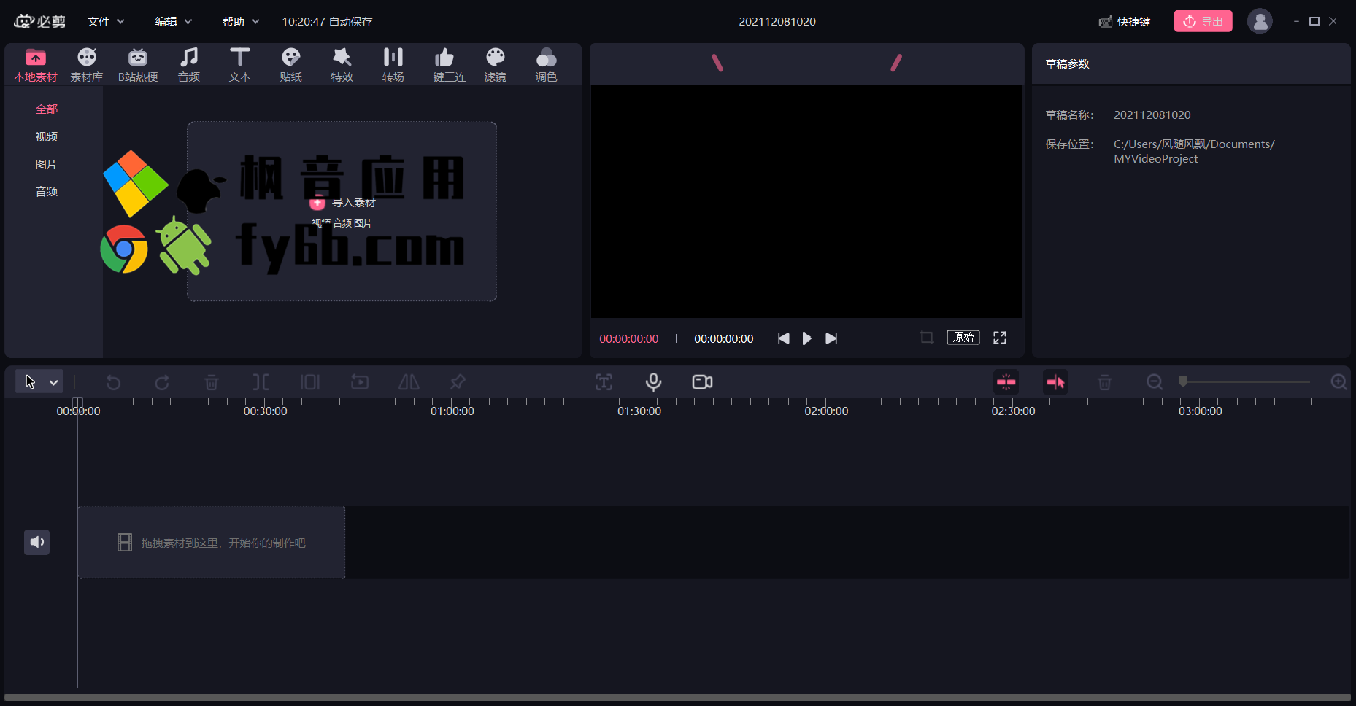Click trash icon beside zoom-out

click(1105, 382)
